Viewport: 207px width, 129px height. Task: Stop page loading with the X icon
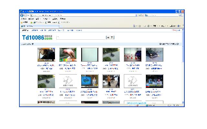[x=143, y=15]
